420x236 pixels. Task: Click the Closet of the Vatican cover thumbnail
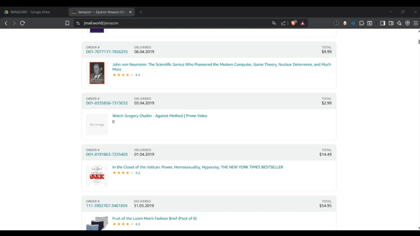click(x=97, y=176)
